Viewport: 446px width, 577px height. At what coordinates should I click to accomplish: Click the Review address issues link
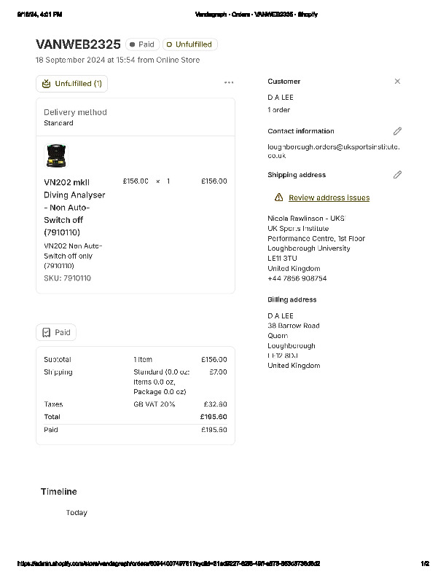[329, 197]
